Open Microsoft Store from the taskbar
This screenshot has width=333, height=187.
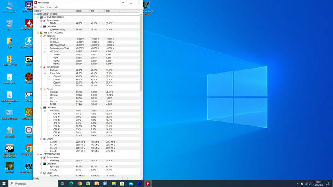122,184
